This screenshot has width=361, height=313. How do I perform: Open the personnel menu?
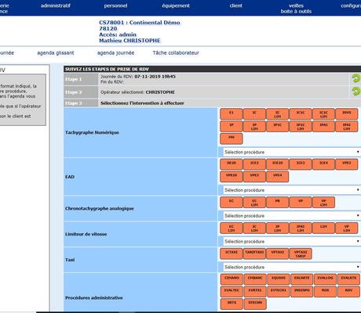115,5
